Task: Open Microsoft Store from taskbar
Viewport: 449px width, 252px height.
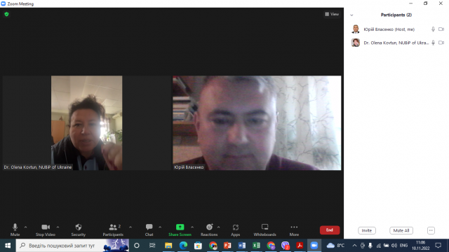Action: [198, 246]
